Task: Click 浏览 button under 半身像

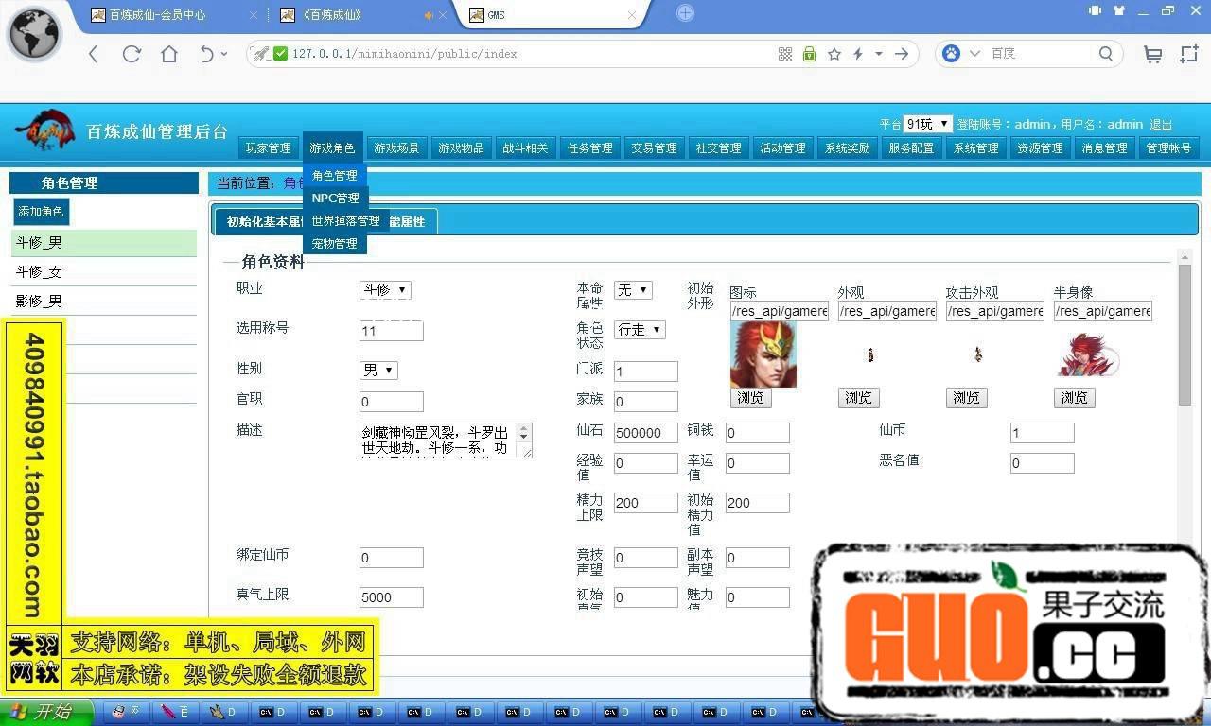Action: 1074,398
